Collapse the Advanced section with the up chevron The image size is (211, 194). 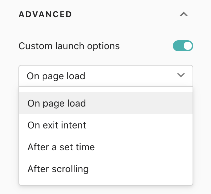(x=184, y=14)
